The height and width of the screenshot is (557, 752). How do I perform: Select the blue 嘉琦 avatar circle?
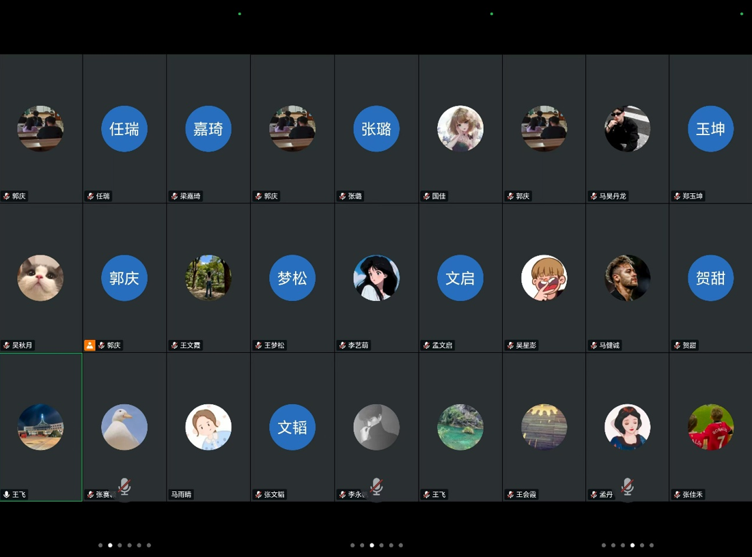pos(208,129)
